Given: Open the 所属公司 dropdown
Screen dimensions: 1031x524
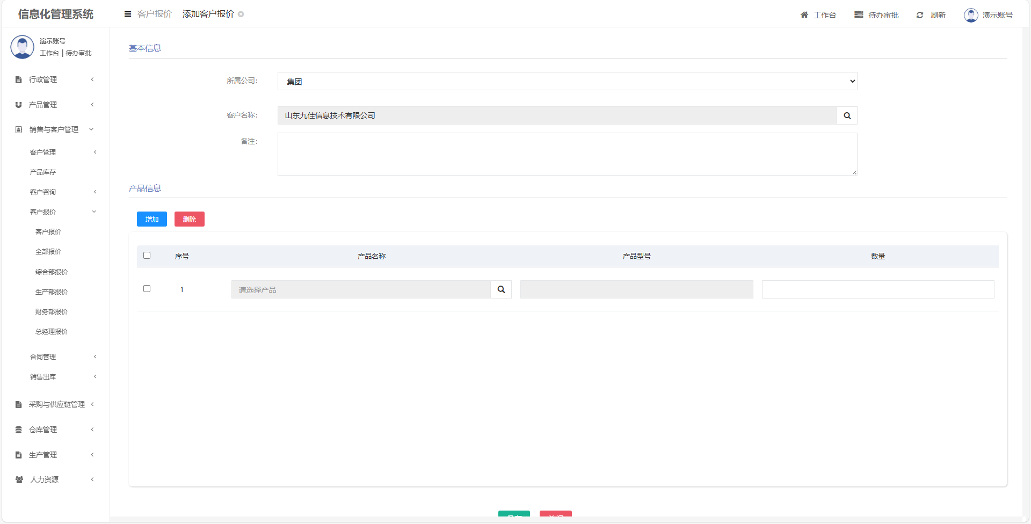Looking at the screenshot, I should click(567, 82).
